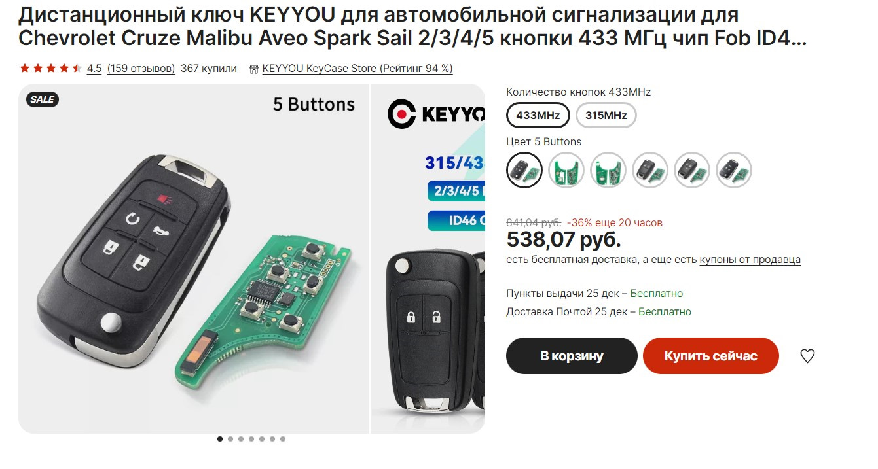878x469 pixels.
Task: Choose the first 5 Buttons color variant
Action: [524, 170]
